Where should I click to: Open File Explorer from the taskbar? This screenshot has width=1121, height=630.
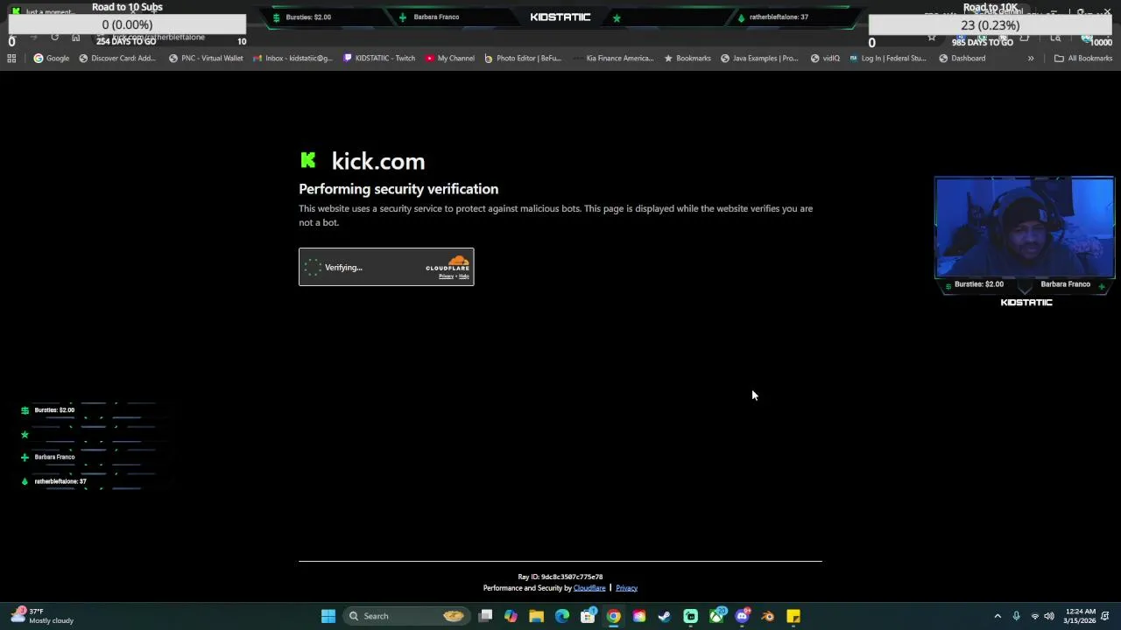[537, 616]
